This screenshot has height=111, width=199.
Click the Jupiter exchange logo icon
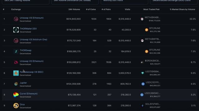(x=16, y=84)
